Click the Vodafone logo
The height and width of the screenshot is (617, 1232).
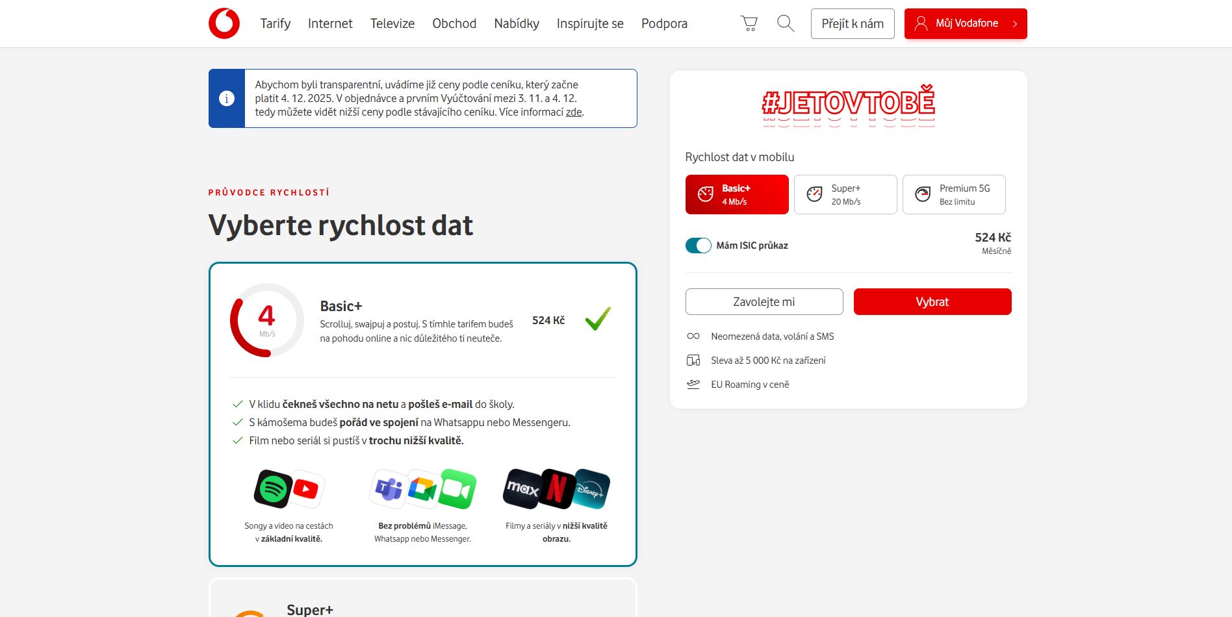pos(224,23)
